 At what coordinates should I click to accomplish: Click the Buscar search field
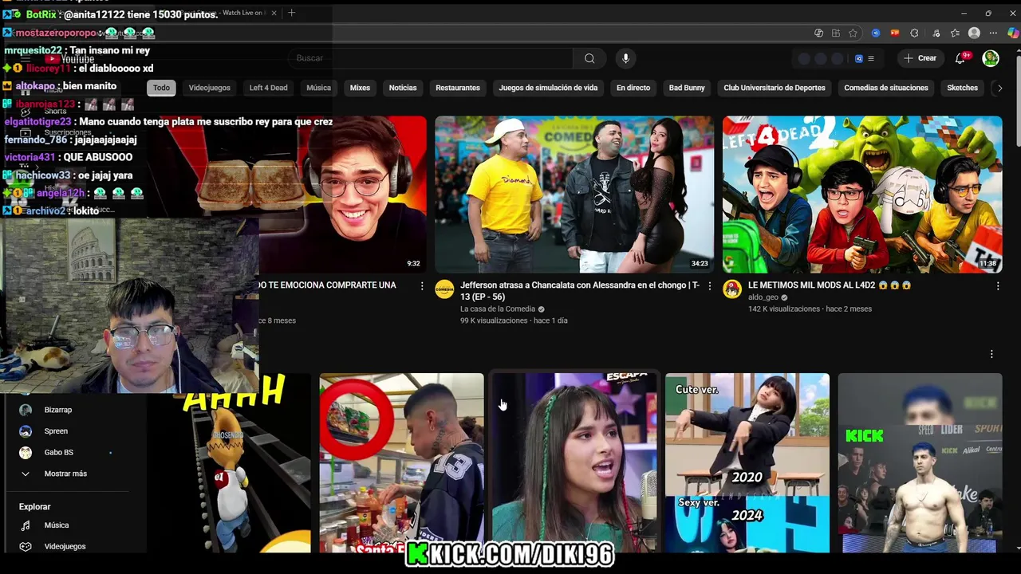click(x=431, y=58)
